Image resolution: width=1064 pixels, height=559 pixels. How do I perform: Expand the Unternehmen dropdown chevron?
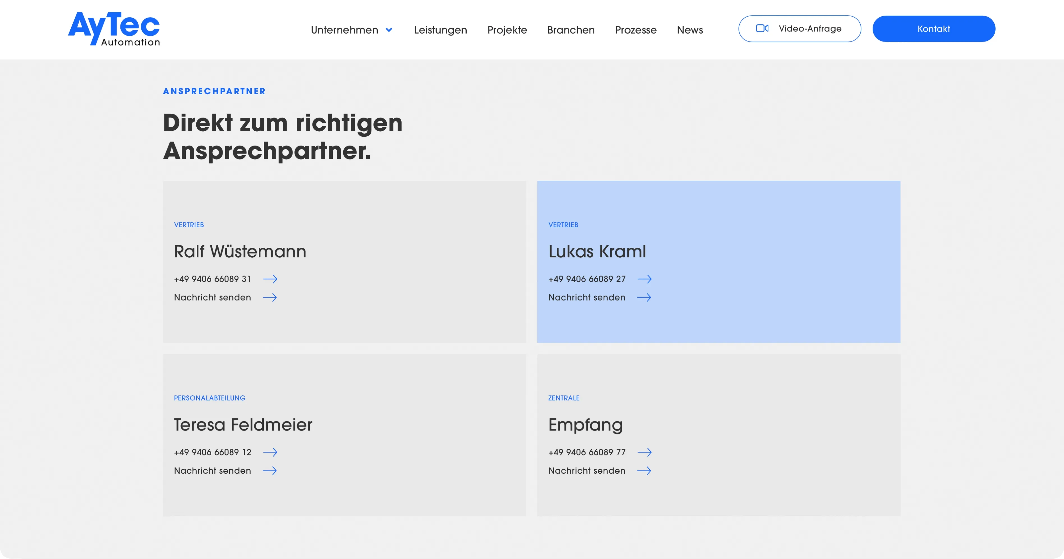(389, 30)
